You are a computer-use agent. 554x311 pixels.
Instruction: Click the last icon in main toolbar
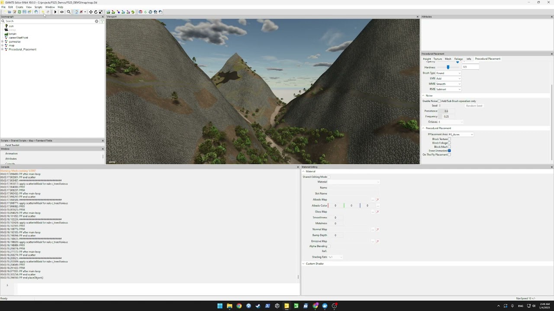[x=160, y=12]
